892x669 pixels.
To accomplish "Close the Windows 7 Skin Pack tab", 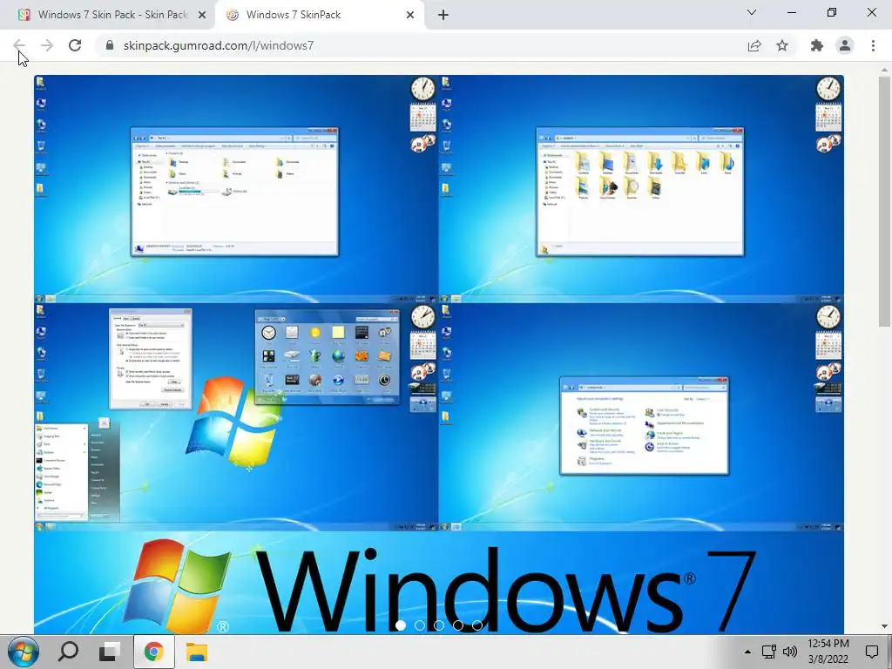I will pyautogui.click(x=202, y=15).
